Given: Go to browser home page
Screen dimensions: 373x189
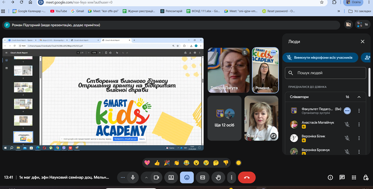Looking at the screenshot, I should coord(30,2).
